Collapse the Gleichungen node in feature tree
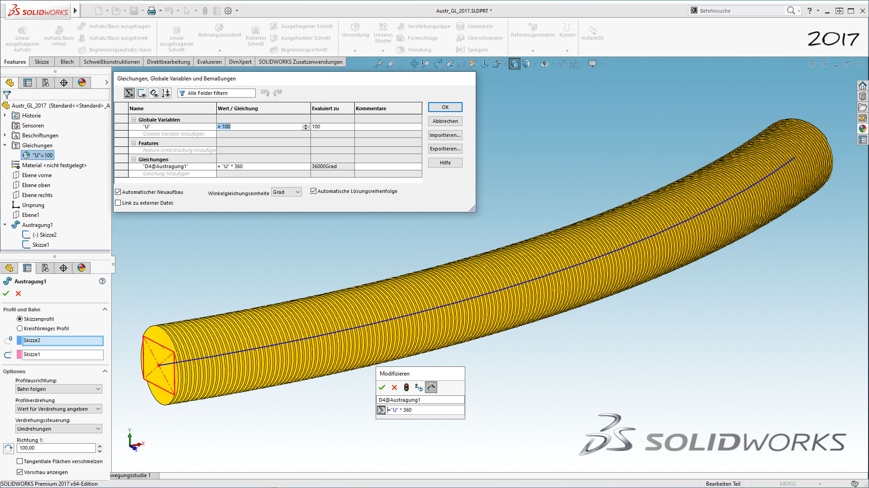This screenshot has height=488, width=869. (5, 145)
